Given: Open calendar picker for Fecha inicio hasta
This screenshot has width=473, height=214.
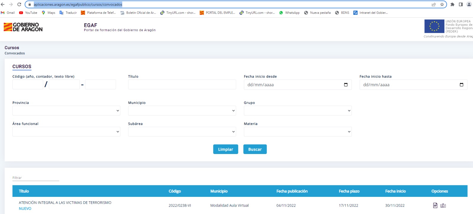Looking at the screenshot, I should click(x=461, y=85).
